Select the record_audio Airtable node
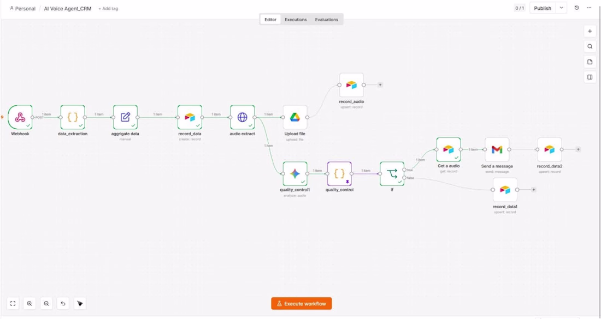 [x=351, y=85]
